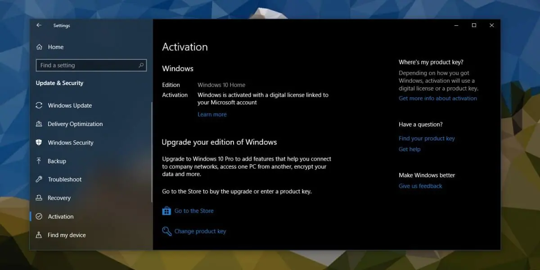Screen dimensions: 540x270
Task: Click the Make Windows better heading
Action: 427,175
